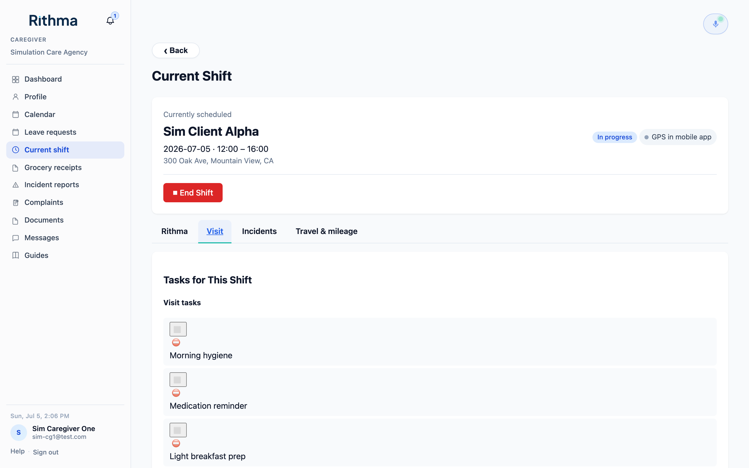Open Guides using the book icon
This screenshot has width=749, height=468.
[16, 255]
